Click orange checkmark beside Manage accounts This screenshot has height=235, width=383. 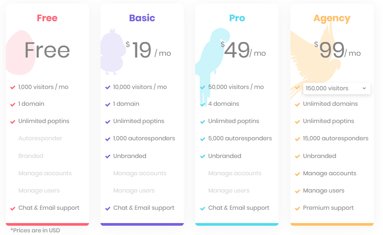point(297,174)
